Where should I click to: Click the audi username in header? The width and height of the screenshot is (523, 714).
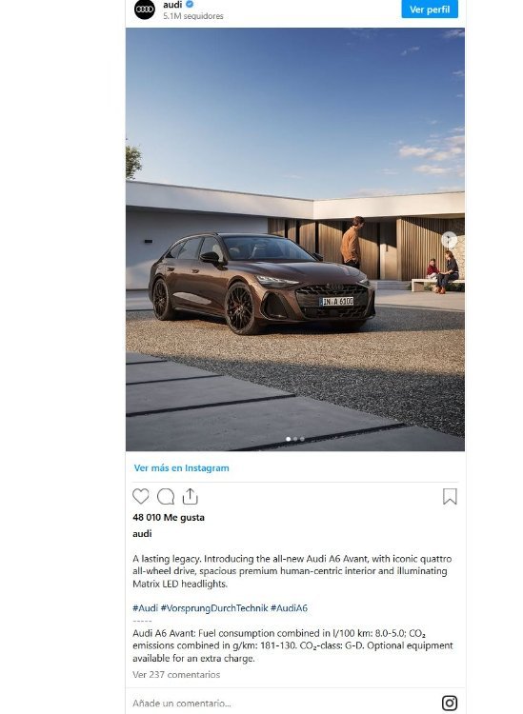pyautogui.click(x=172, y=5)
